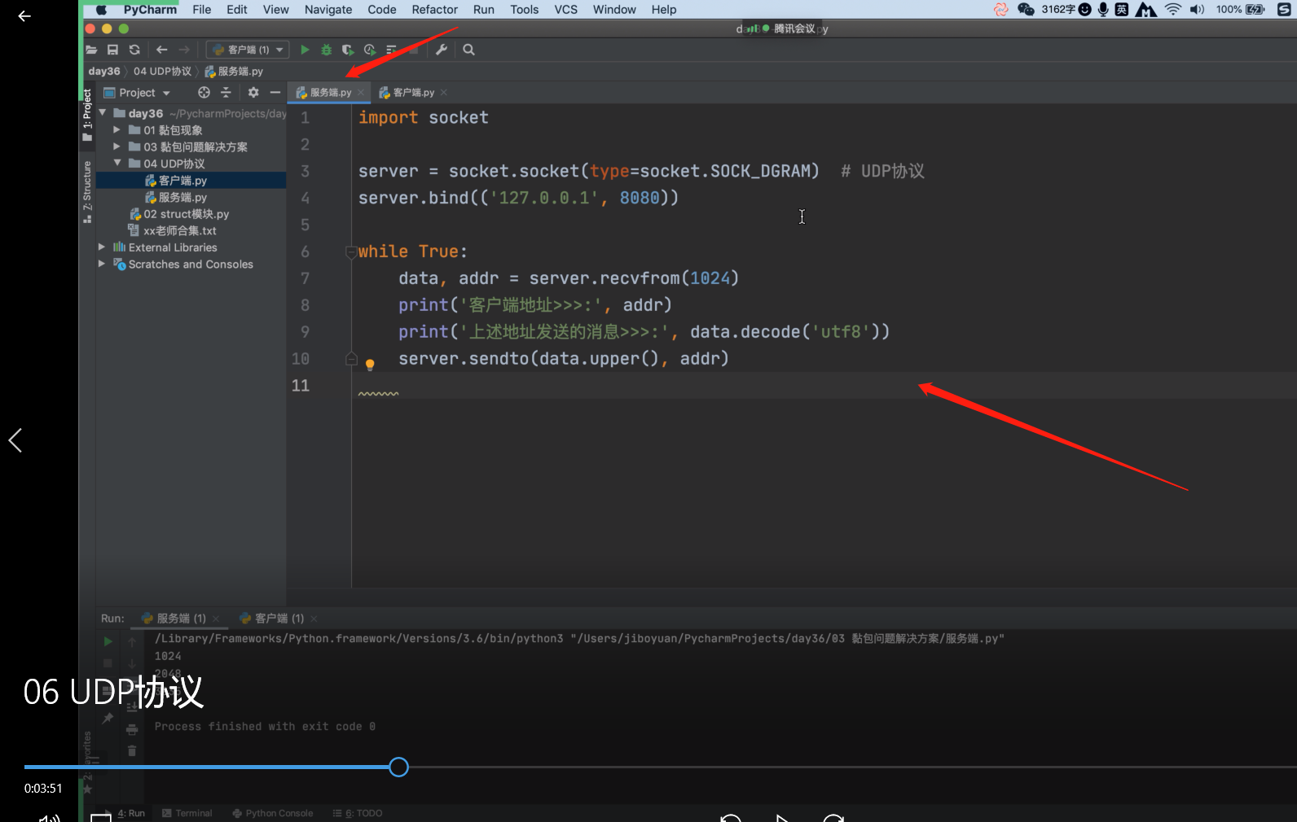Screen dimensions: 1297x822
Task: Hide the Project tool window
Action: point(275,93)
